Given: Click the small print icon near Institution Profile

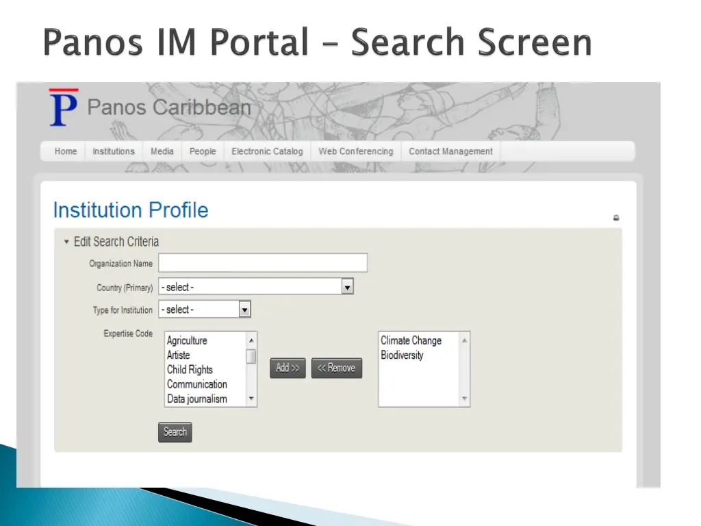Looking at the screenshot, I should point(616,218).
